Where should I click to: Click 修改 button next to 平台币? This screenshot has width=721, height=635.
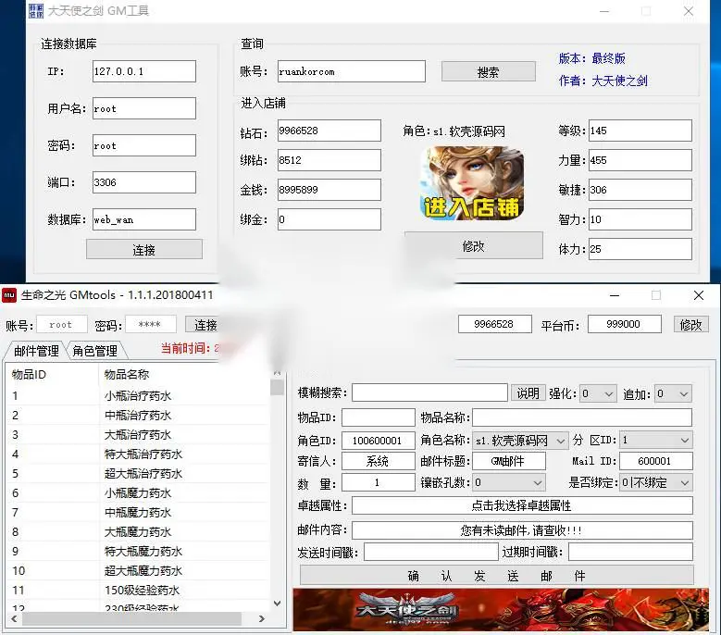pos(690,325)
